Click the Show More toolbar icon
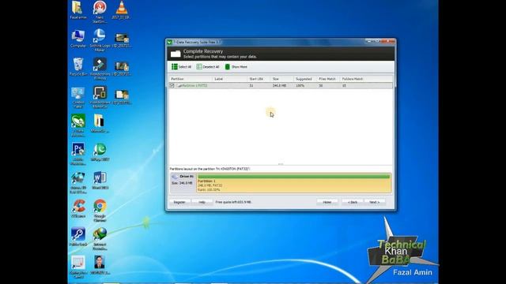 click(227, 66)
